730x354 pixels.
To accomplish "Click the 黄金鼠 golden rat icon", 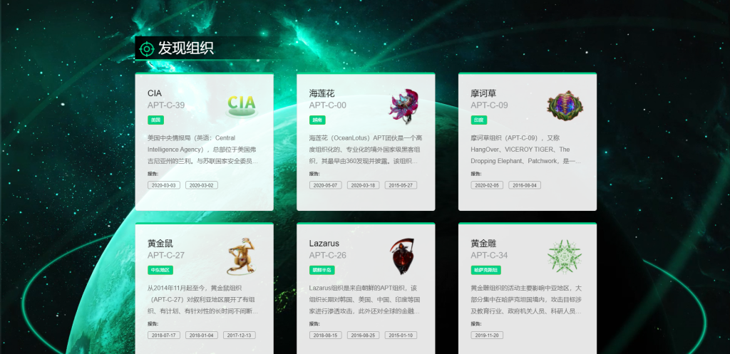I will point(241,256).
